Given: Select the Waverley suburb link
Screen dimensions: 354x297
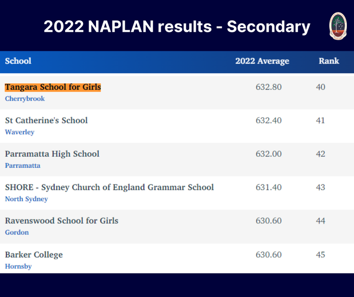Looking at the screenshot, I should (19, 132).
